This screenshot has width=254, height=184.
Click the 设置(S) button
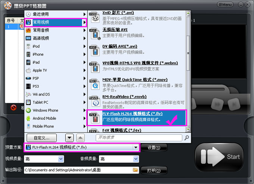(154, 147)
